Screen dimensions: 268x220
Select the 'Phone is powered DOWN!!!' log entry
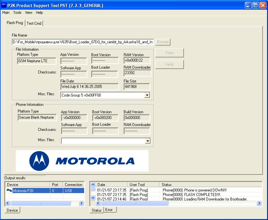[x=179, y=190]
